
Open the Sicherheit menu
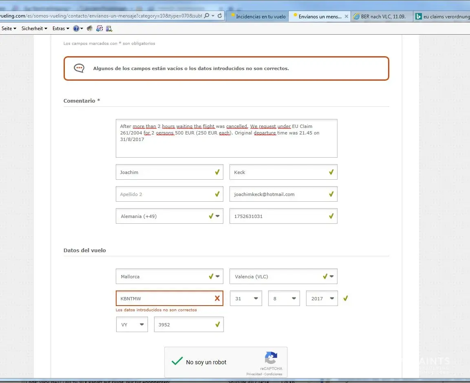click(x=34, y=29)
